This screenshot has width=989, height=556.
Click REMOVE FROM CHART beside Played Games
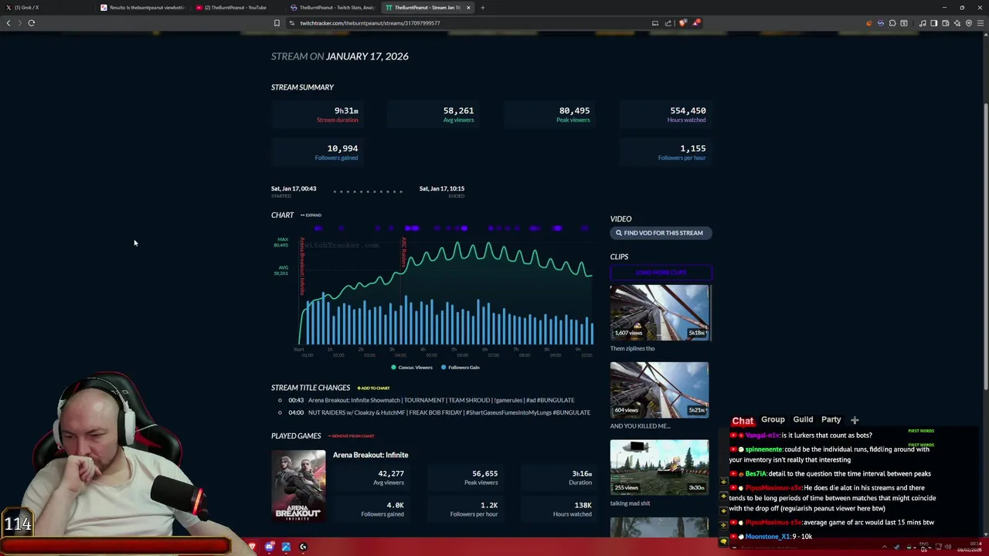click(x=351, y=436)
